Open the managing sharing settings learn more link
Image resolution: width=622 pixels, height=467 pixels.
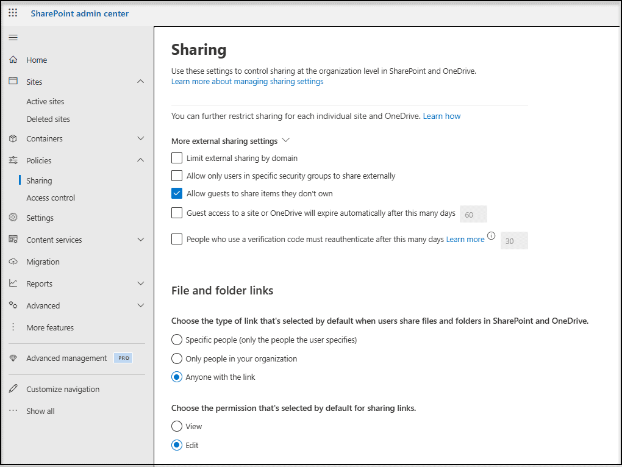tap(247, 81)
